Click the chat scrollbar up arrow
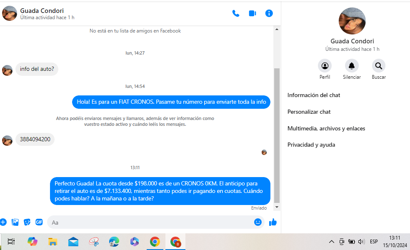Screen dimensions: 410x250 click(277, 29)
